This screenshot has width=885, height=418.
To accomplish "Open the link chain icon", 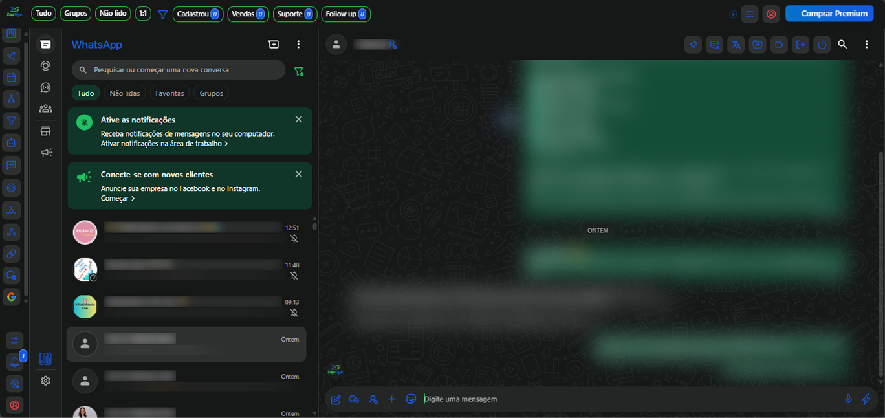I will pos(12,254).
